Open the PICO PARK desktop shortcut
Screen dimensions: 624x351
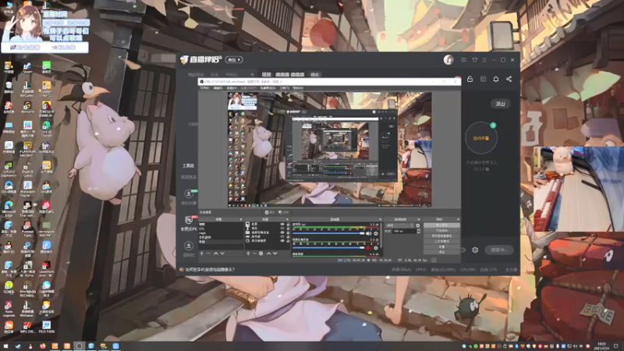coord(47,327)
